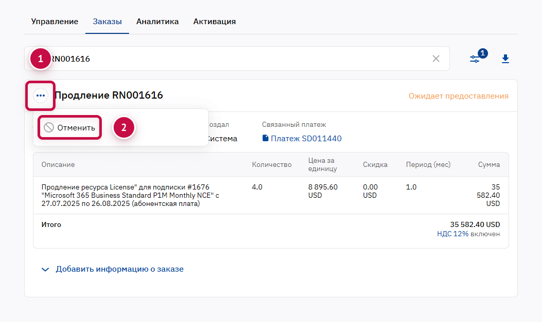The width and height of the screenshot is (542, 322).
Task: Click inside the search input field
Action: pyautogui.click(x=206, y=59)
